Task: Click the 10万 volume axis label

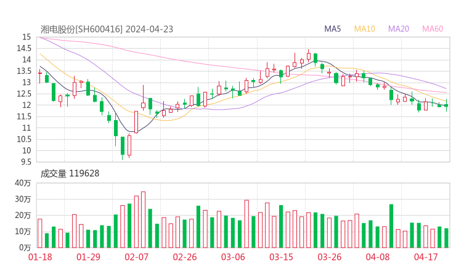Action: (x=23, y=232)
